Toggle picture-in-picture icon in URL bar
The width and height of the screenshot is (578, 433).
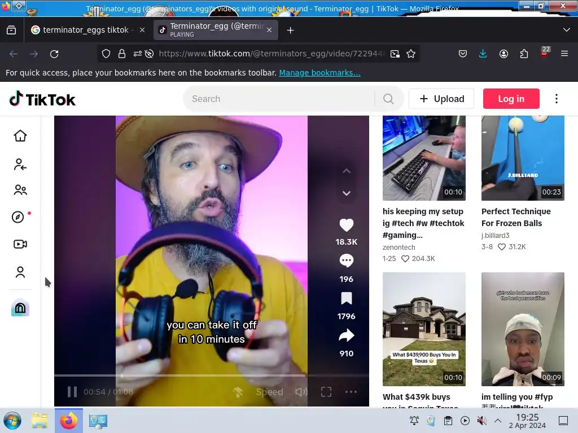395,54
